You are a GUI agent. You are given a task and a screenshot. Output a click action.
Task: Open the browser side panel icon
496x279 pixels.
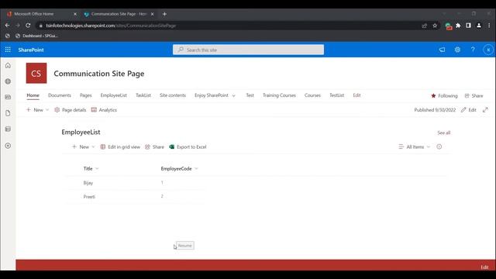[468, 26]
